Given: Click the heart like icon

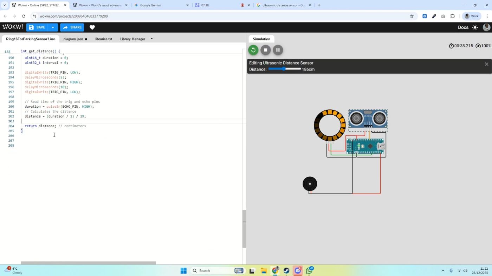Looking at the screenshot, I should [92, 27].
